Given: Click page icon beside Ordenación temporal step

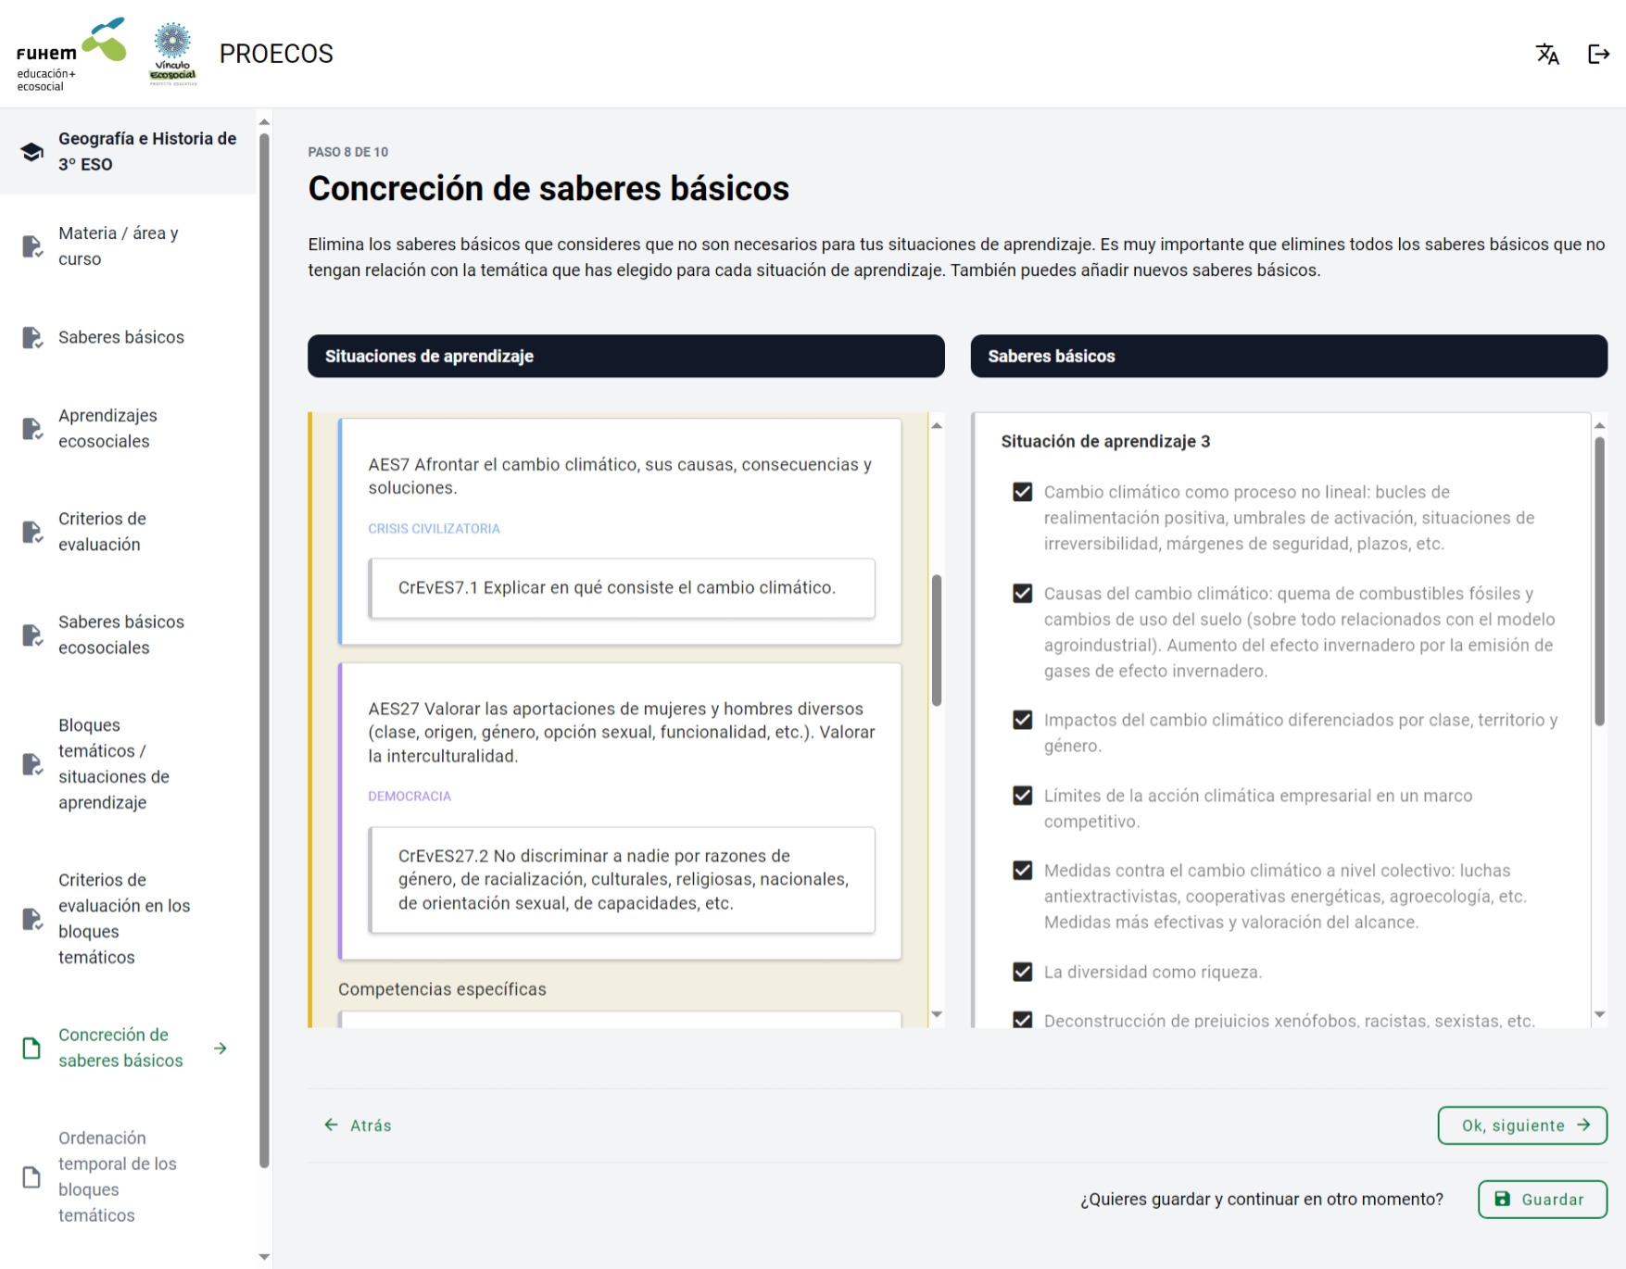Looking at the screenshot, I should (x=32, y=1176).
